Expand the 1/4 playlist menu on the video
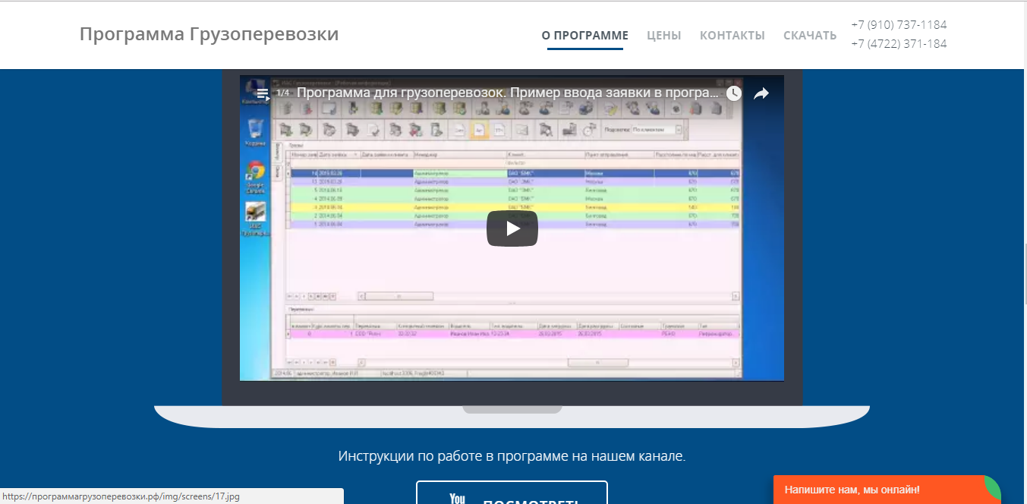This screenshot has width=1027, height=504. (x=265, y=93)
